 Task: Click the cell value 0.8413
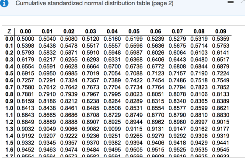pyautogui.click(x=25, y=108)
